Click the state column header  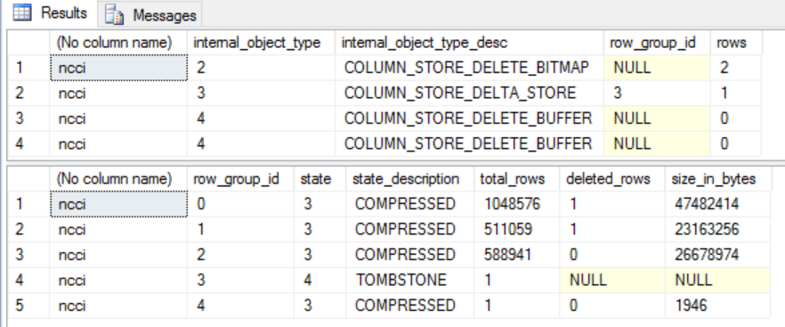(320, 178)
